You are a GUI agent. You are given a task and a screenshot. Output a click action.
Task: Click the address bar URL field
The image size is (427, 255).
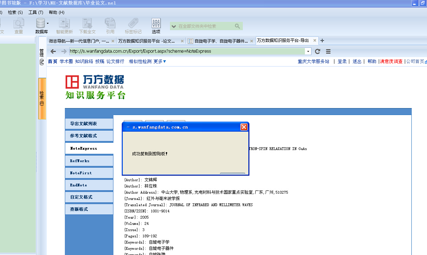pyautogui.click(x=187, y=51)
